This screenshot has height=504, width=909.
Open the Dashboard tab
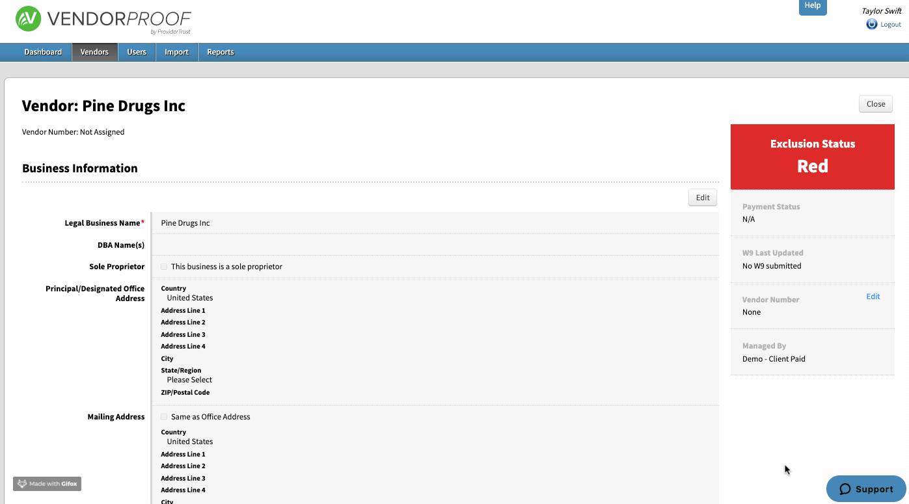coord(43,52)
